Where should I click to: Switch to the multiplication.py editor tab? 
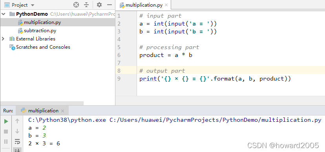[x=144, y=5]
